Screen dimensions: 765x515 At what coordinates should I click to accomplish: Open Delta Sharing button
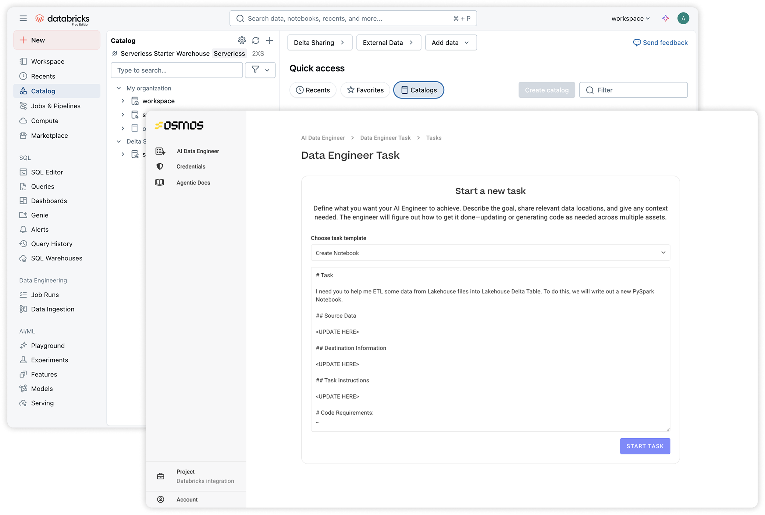point(320,43)
